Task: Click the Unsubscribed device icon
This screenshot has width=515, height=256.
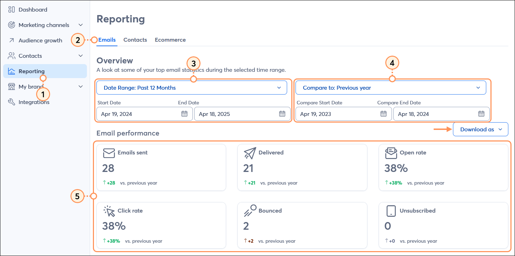Action: pyautogui.click(x=391, y=211)
